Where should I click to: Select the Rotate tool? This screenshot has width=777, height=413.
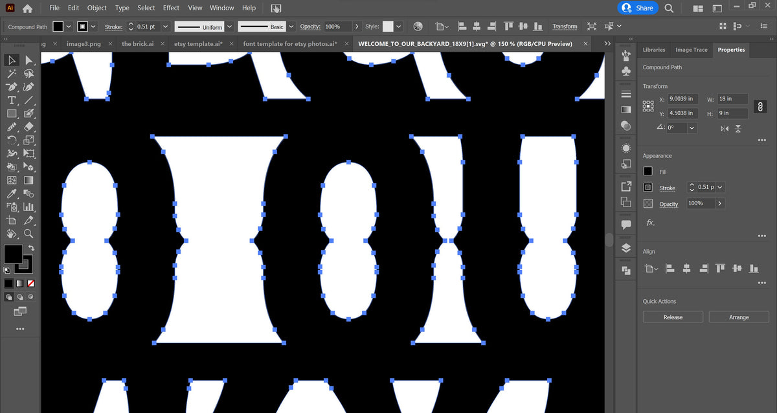click(x=12, y=140)
